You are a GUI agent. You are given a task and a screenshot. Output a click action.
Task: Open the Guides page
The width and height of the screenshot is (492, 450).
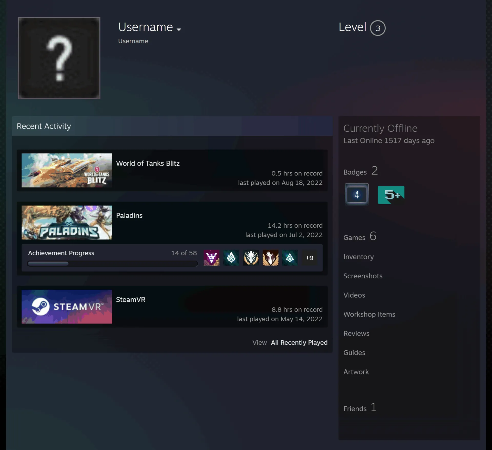pyautogui.click(x=354, y=353)
